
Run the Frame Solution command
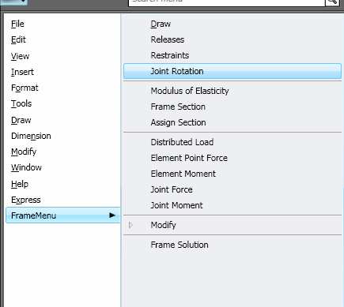pyautogui.click(x=180, y=245)
